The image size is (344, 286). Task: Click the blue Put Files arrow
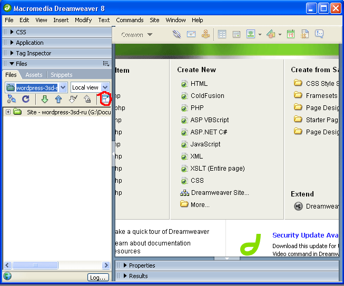click(58, 99)
